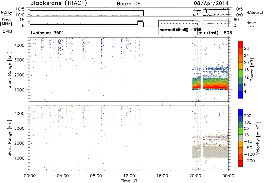The image size is (264, 183).
Task: Pick the blue bottom segment of Power colorbar
Action: [x=241, y=95]
